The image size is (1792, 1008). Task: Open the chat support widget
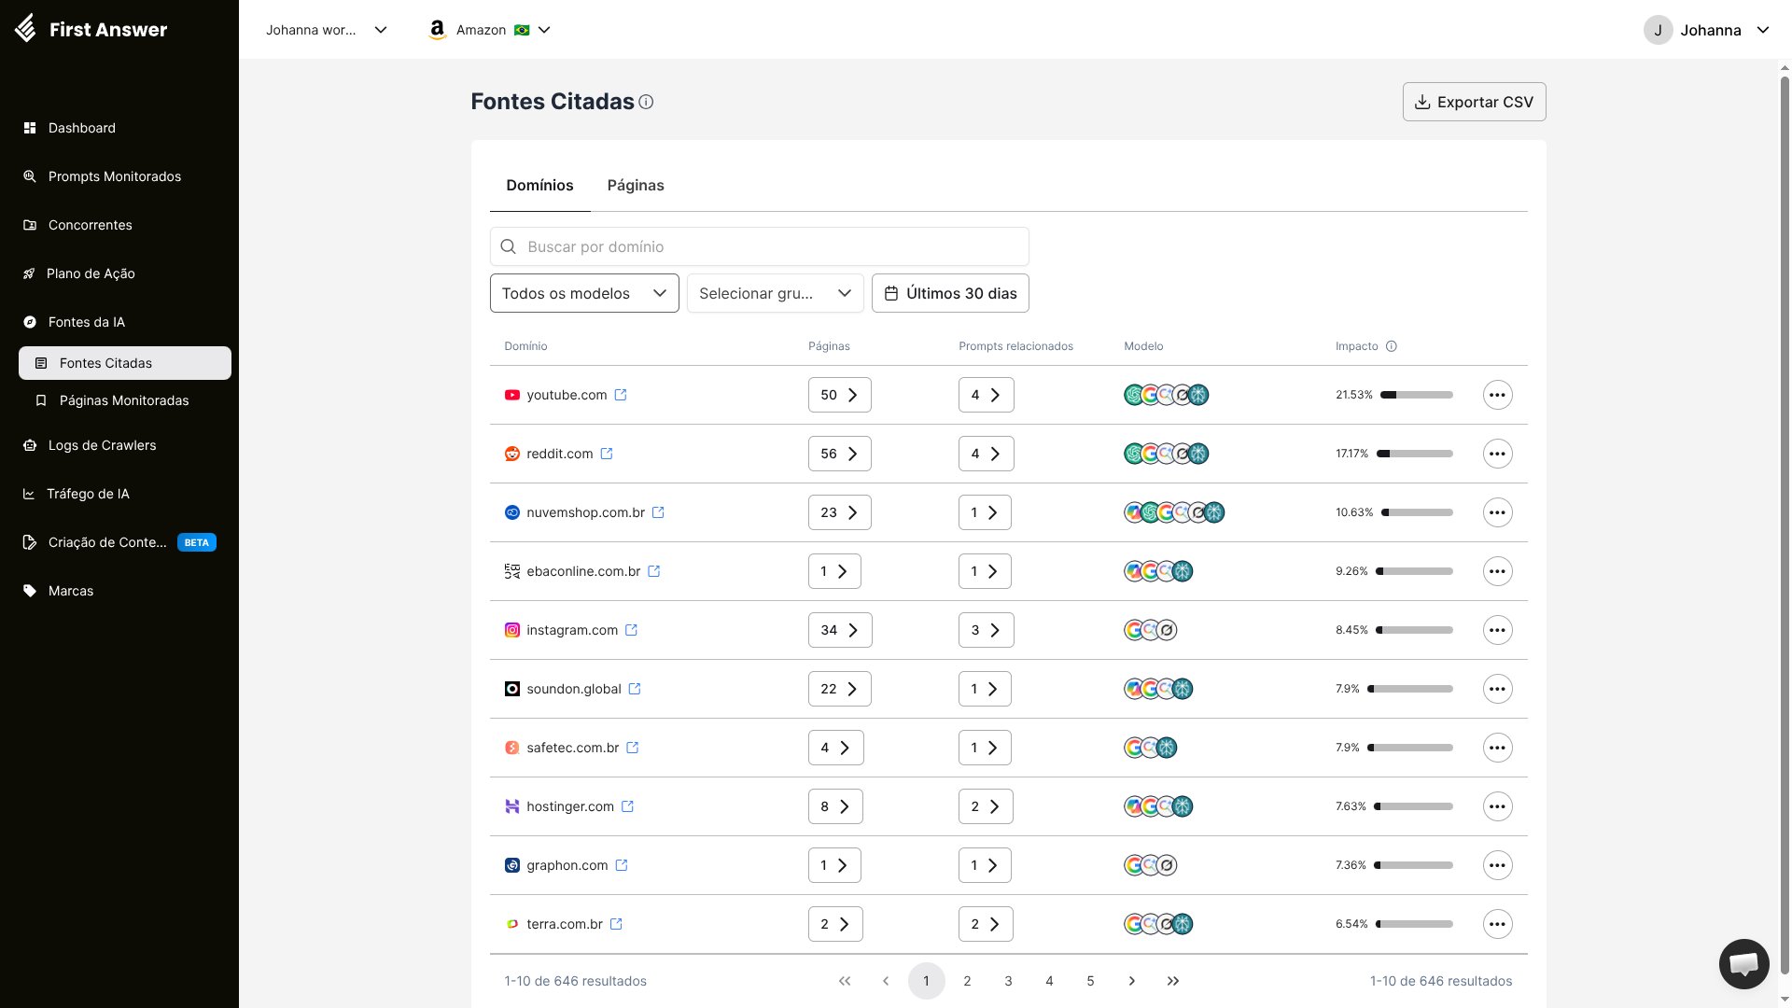[1743, 963]
